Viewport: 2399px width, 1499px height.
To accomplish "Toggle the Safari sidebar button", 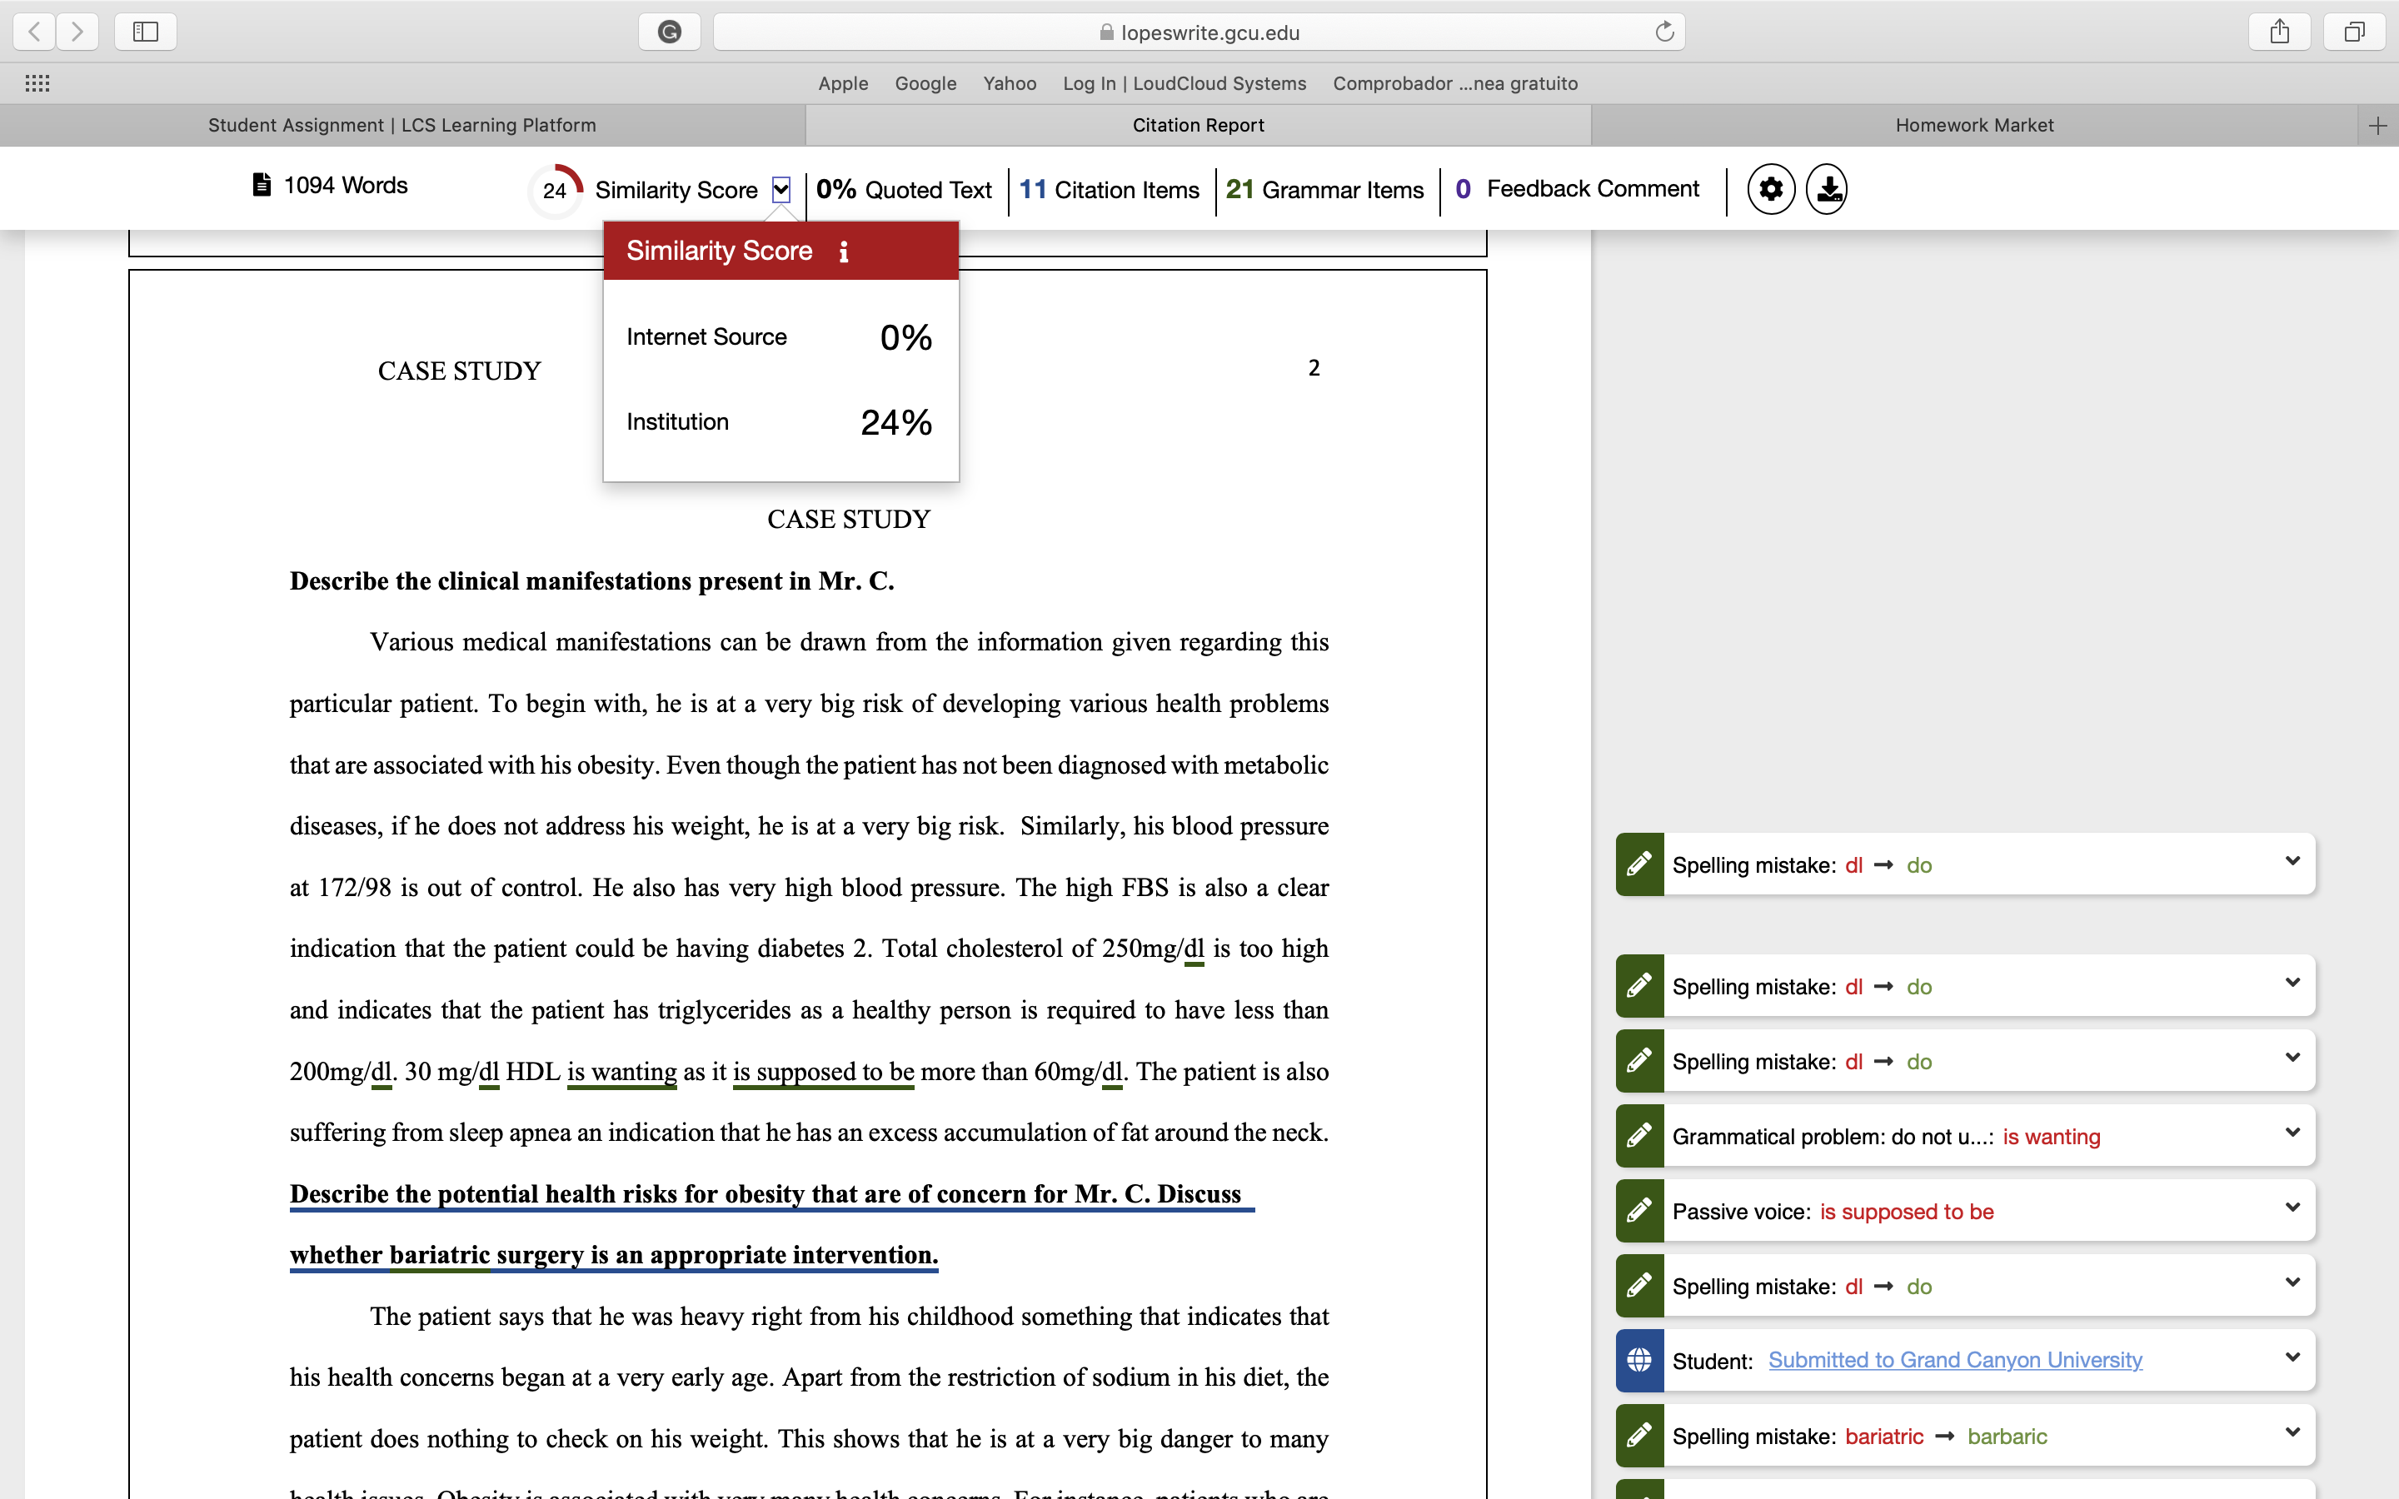I will (x=146, y=32).
